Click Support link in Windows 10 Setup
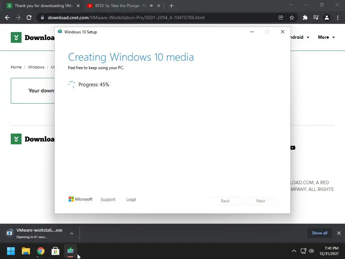The image size is (345, 259). pyautogui.click(x=108, y=200)
